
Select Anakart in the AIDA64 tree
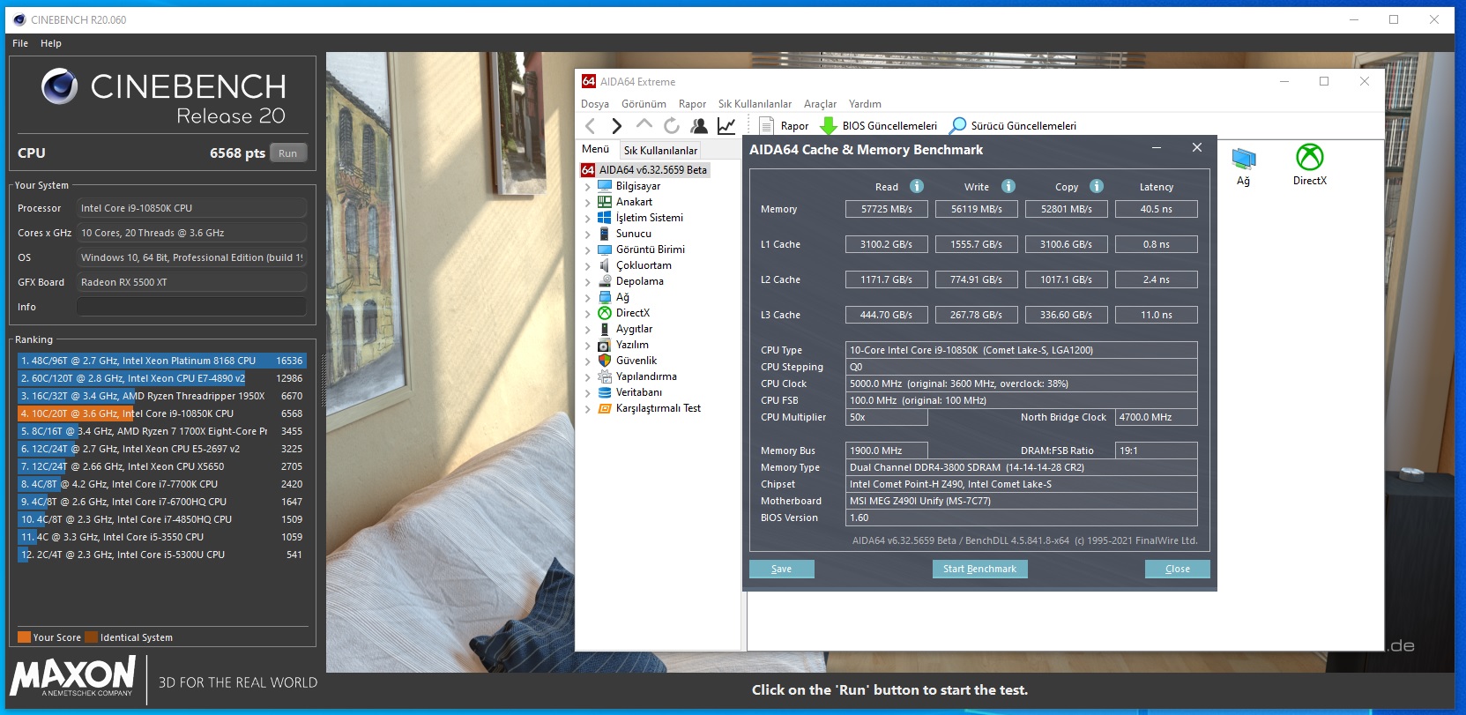tap(634, 202)
